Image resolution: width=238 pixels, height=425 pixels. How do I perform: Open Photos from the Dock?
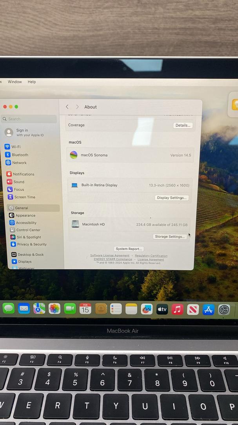click(54, 309)
